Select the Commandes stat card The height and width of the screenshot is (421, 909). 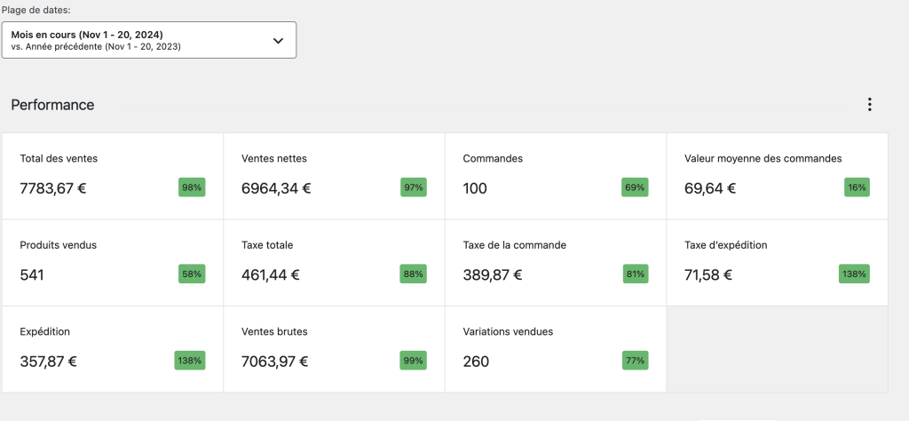click(555, 176)
